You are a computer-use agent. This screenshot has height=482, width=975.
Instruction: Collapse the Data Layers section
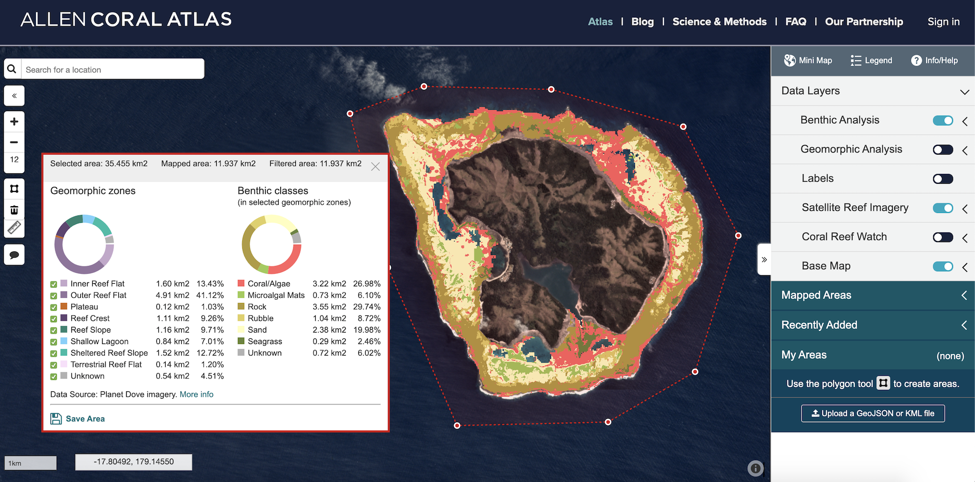[963, 92]
